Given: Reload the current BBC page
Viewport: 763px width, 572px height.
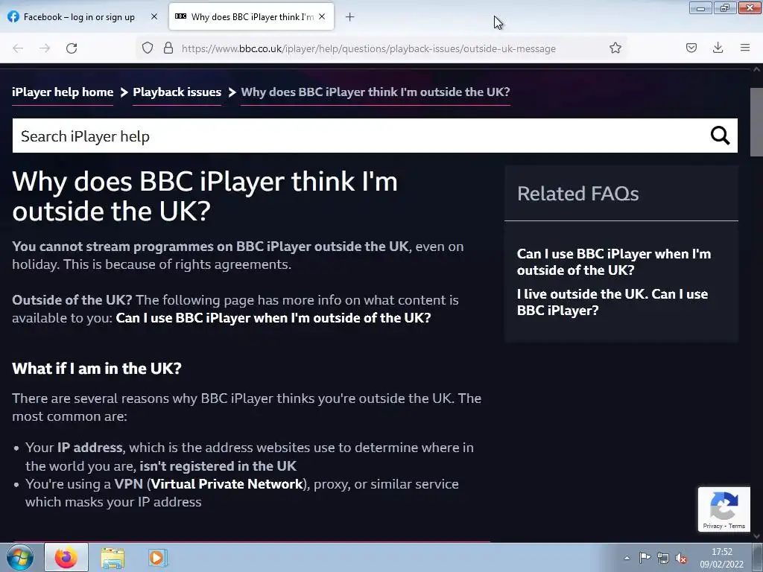Looking at the screenshot, I should coord(72,48).
